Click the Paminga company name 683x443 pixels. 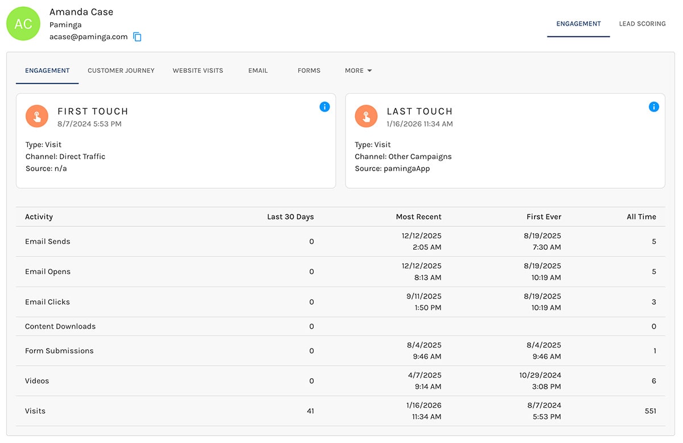65,24
